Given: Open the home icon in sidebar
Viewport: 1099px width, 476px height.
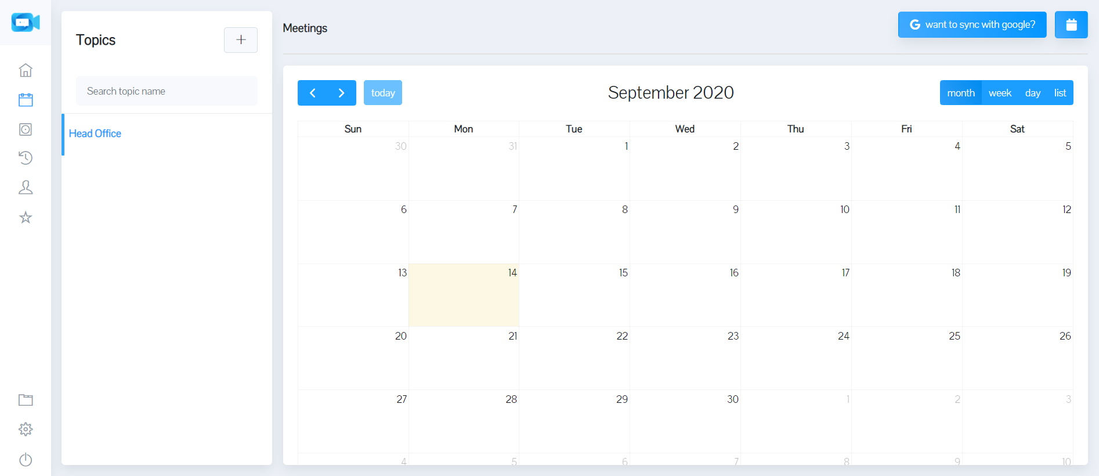Looking at the screenshot, I should [x=26, y=70].
